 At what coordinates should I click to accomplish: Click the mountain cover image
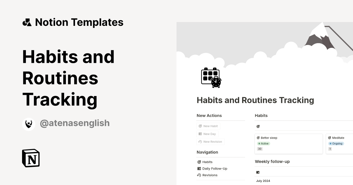[x=265, y=38]
